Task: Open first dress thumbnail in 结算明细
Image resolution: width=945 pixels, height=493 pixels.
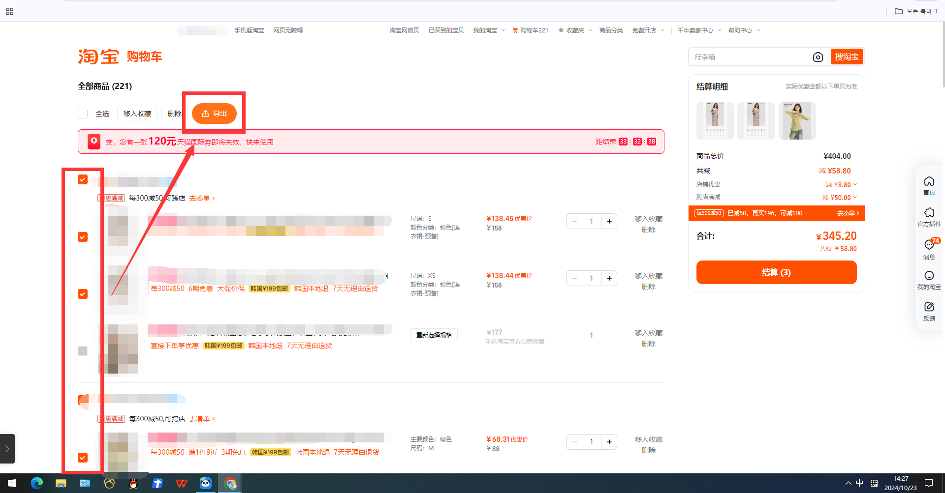Action: coord(715,121)
